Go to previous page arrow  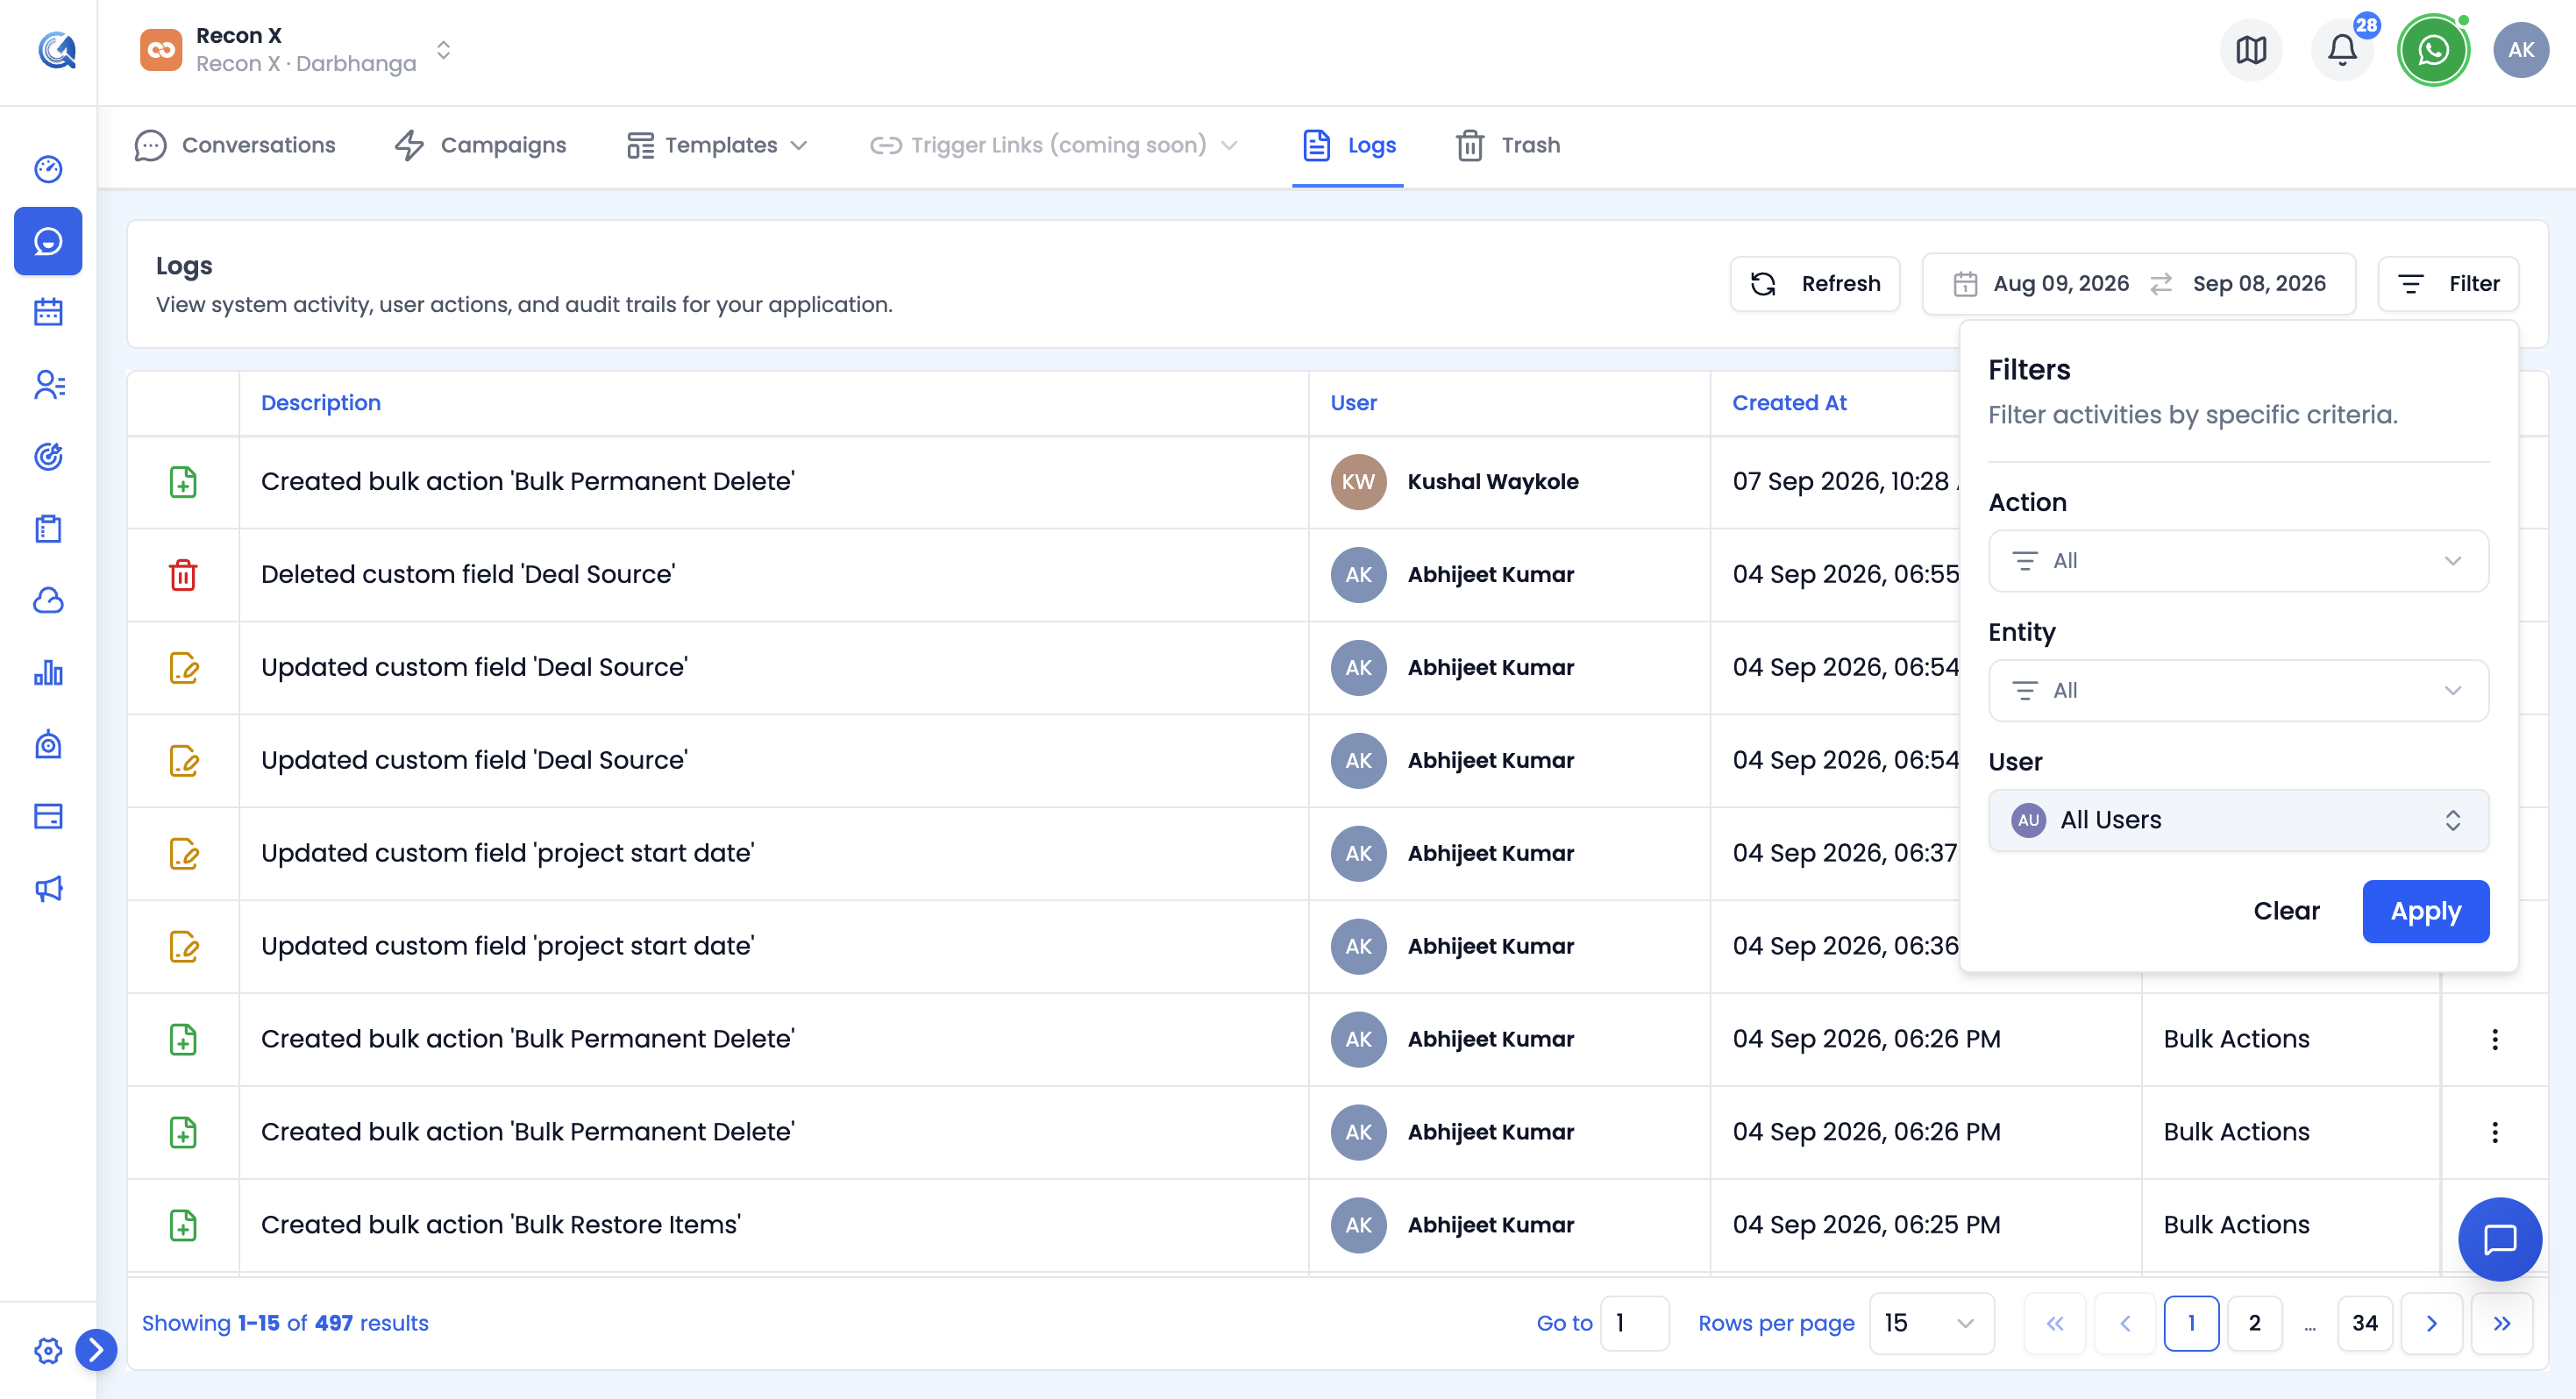(x=2125, y=1323)
